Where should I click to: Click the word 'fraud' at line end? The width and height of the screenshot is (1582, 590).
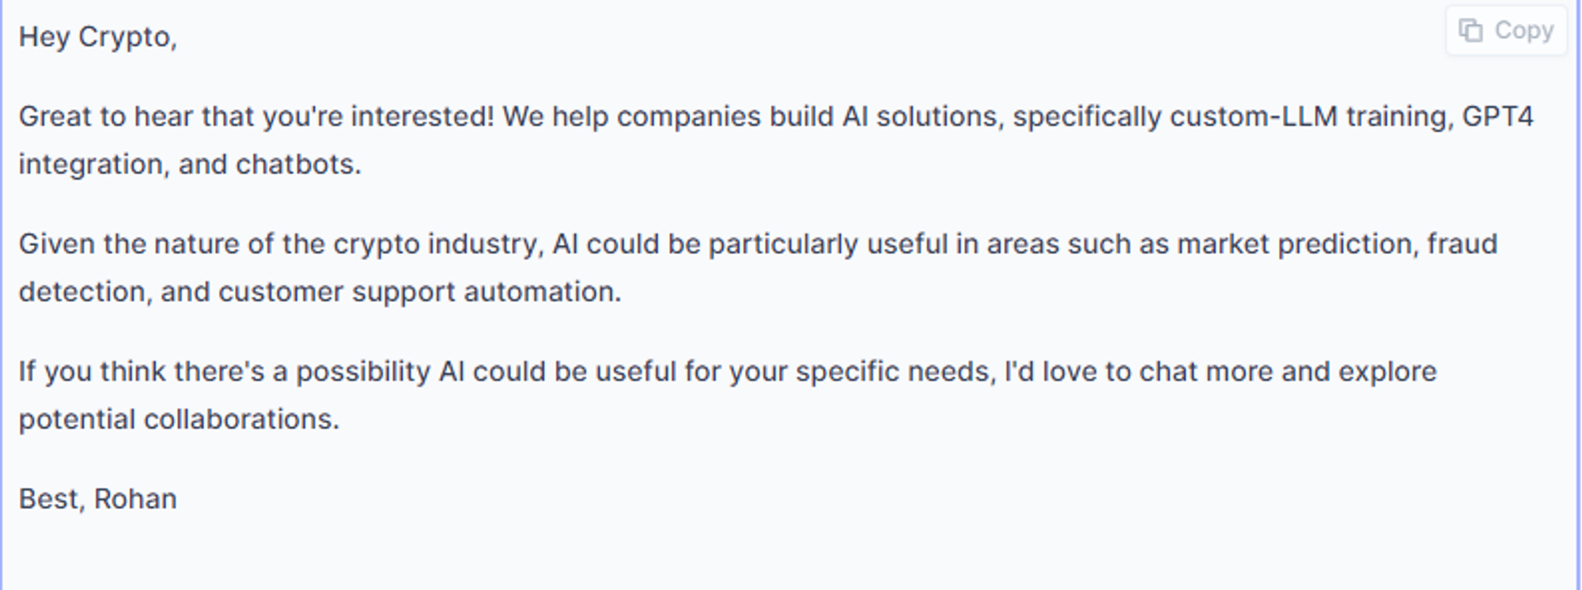(1463, 244)
